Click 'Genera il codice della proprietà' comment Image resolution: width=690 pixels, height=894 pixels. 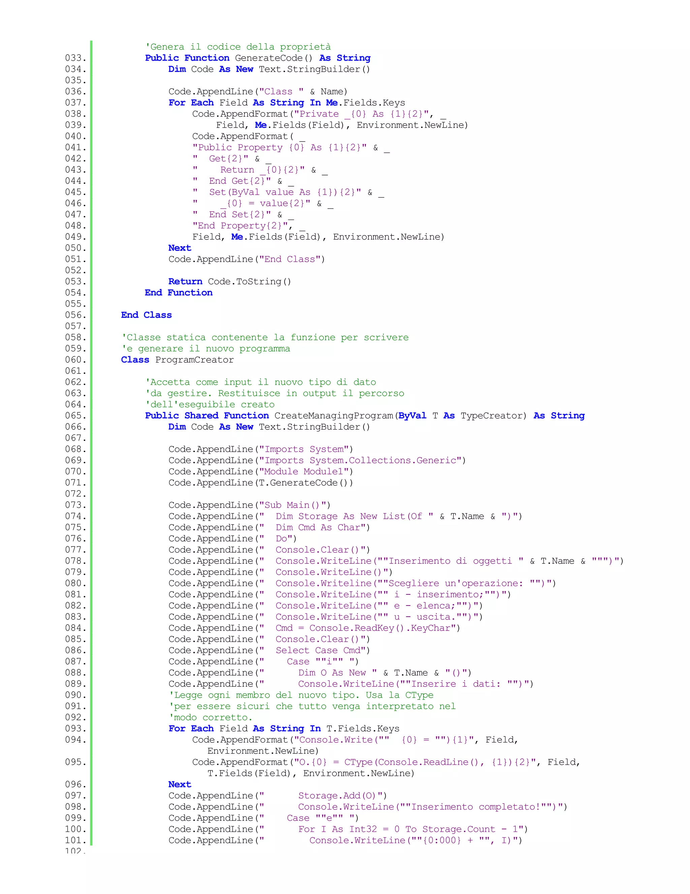click(238, 47)
